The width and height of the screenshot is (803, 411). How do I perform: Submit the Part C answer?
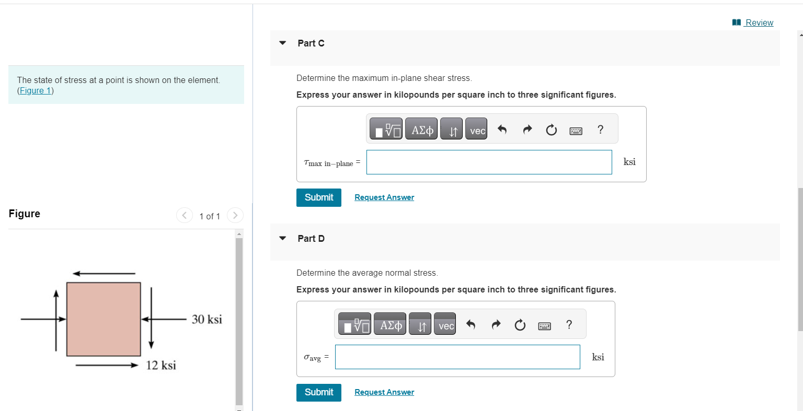(319, 197)
